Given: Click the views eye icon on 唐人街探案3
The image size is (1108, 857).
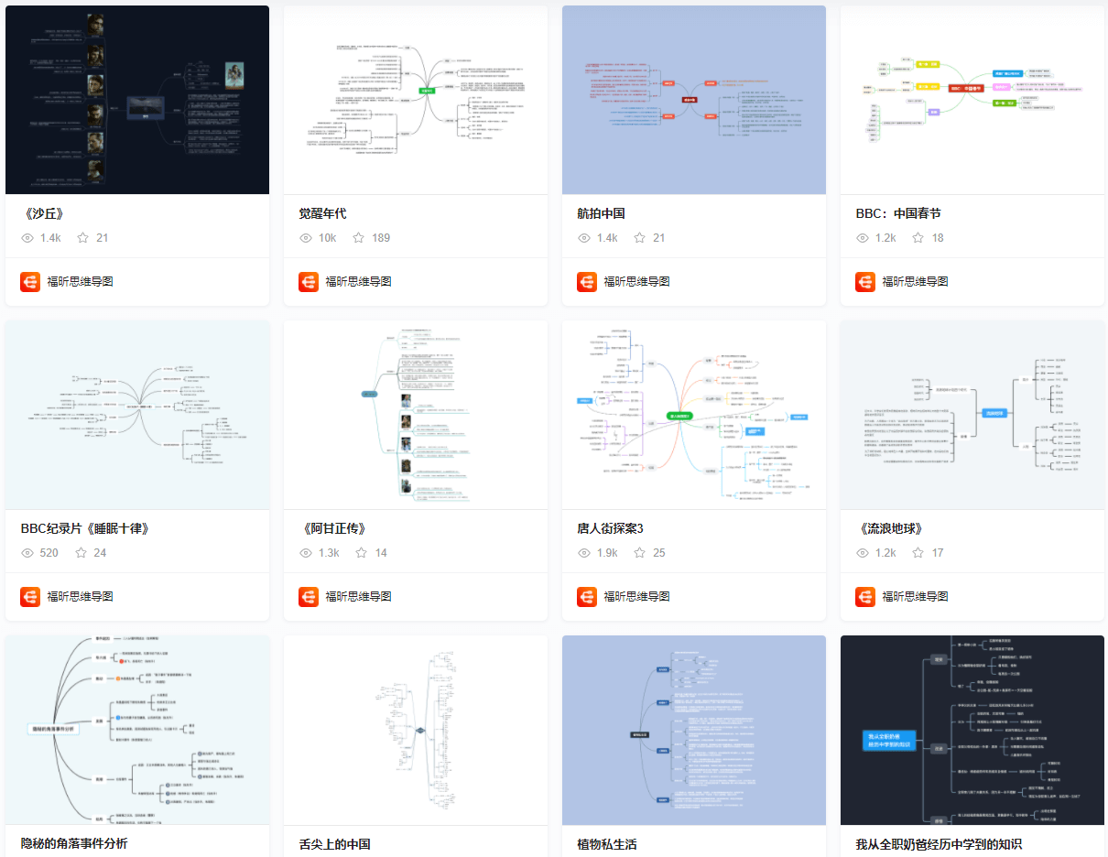Looking at the screenshot, I should (584, 553).
